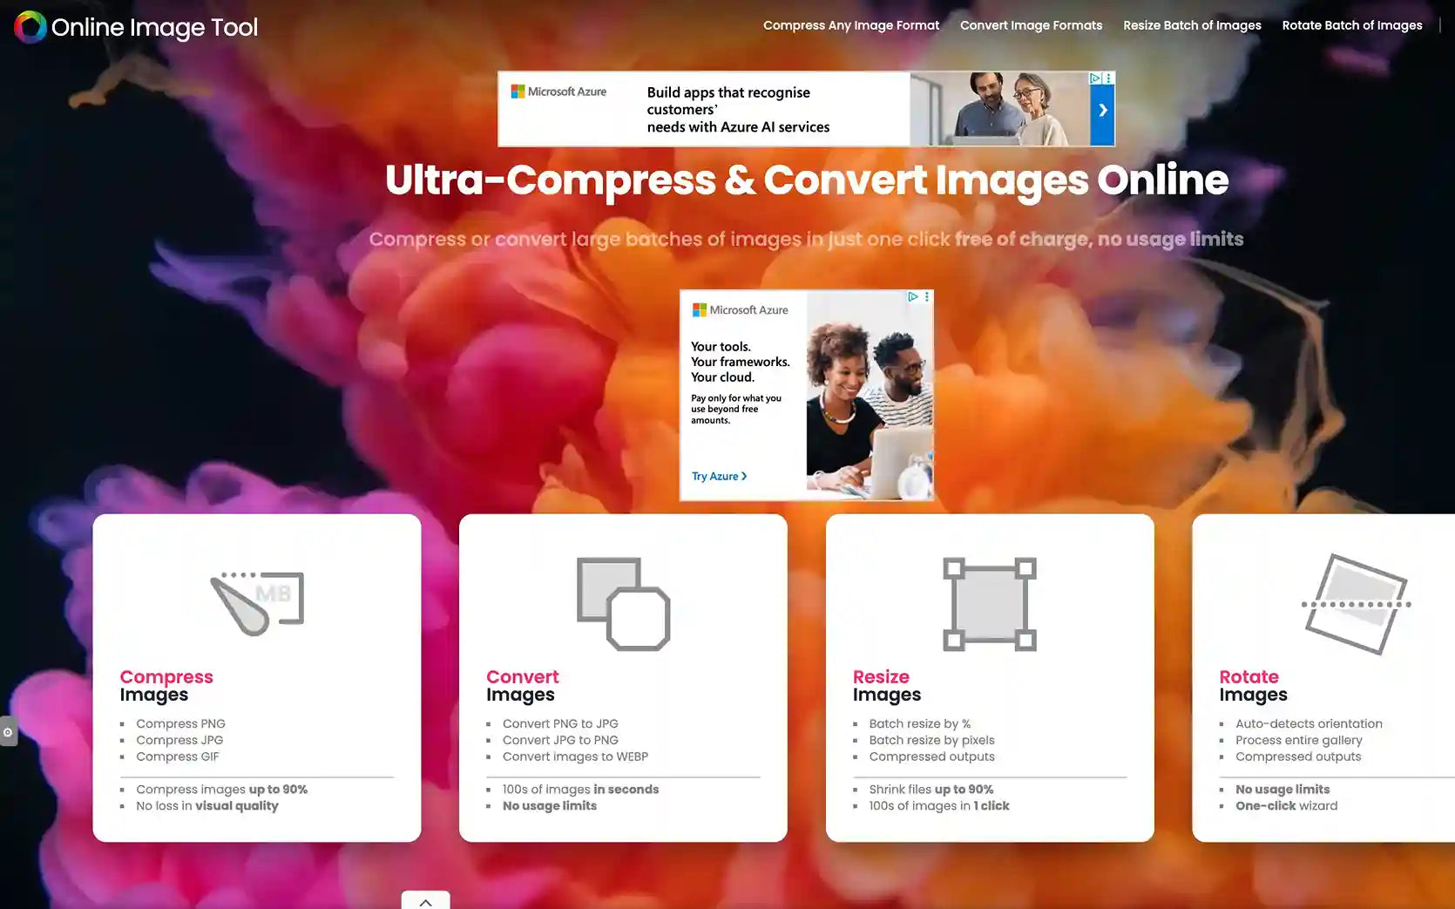
Task: Click the Try Azure link
Action: pos(719,477)
